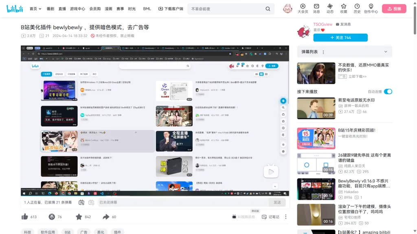Screen dimensions: 417x234
Task: Click the 发送 send button
Action: [x=277, y=202]
